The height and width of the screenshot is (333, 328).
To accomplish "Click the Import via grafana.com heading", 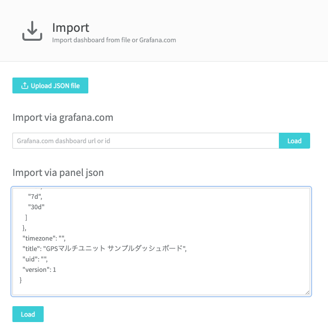I will (63, 117).
